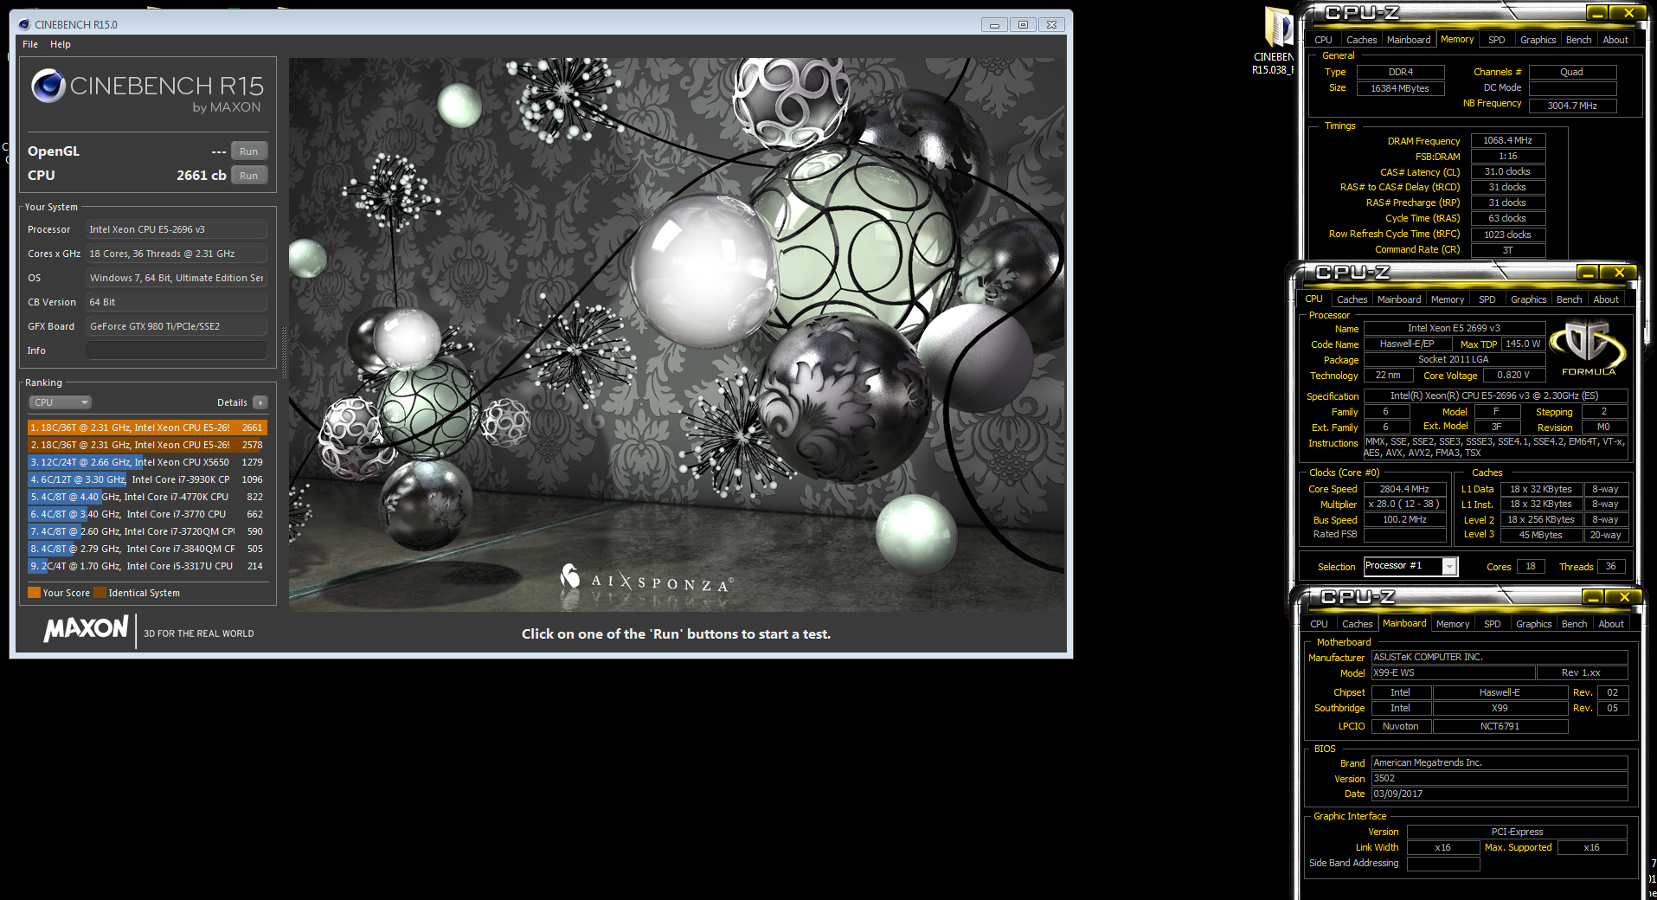Image resolution: width=1657 pixels, height=900 pixels.
Task: Click the motherboard model X99-E WS field
Action: 1453,672
